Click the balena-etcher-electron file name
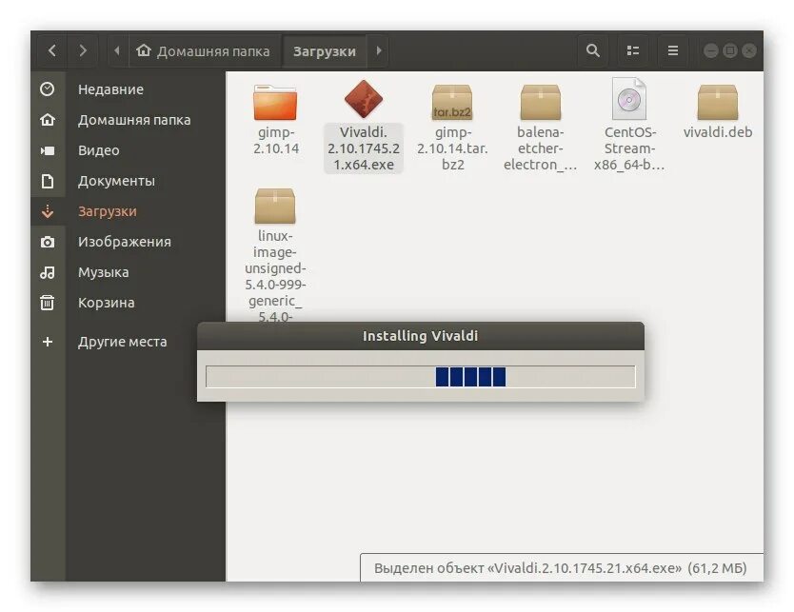Image resolution: width=794 pixels, height=612 pixels. 541,148
